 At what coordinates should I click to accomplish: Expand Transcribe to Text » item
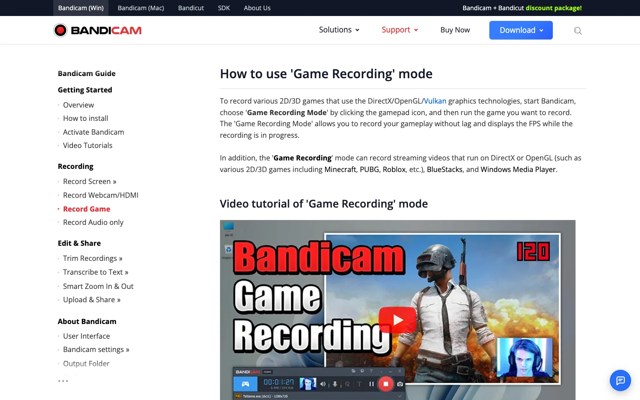coord(96,272)
